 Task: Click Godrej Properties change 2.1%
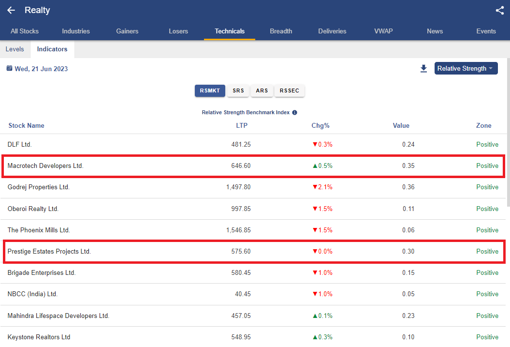[322, 187]
